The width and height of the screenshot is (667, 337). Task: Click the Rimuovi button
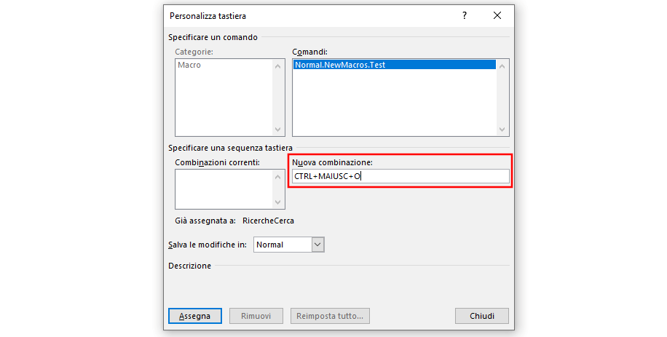click(256, 316)
